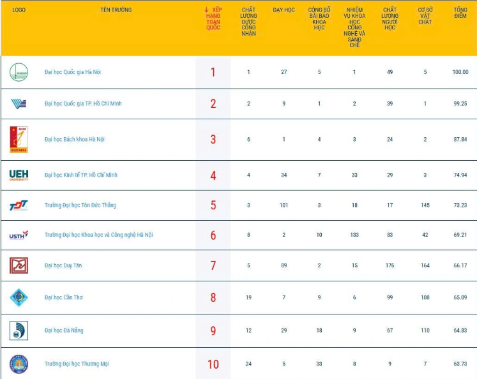Image resolution: width=477 pixels, height=379 pixels.
Task: Click the USTH logo
Action: point(19,235)
